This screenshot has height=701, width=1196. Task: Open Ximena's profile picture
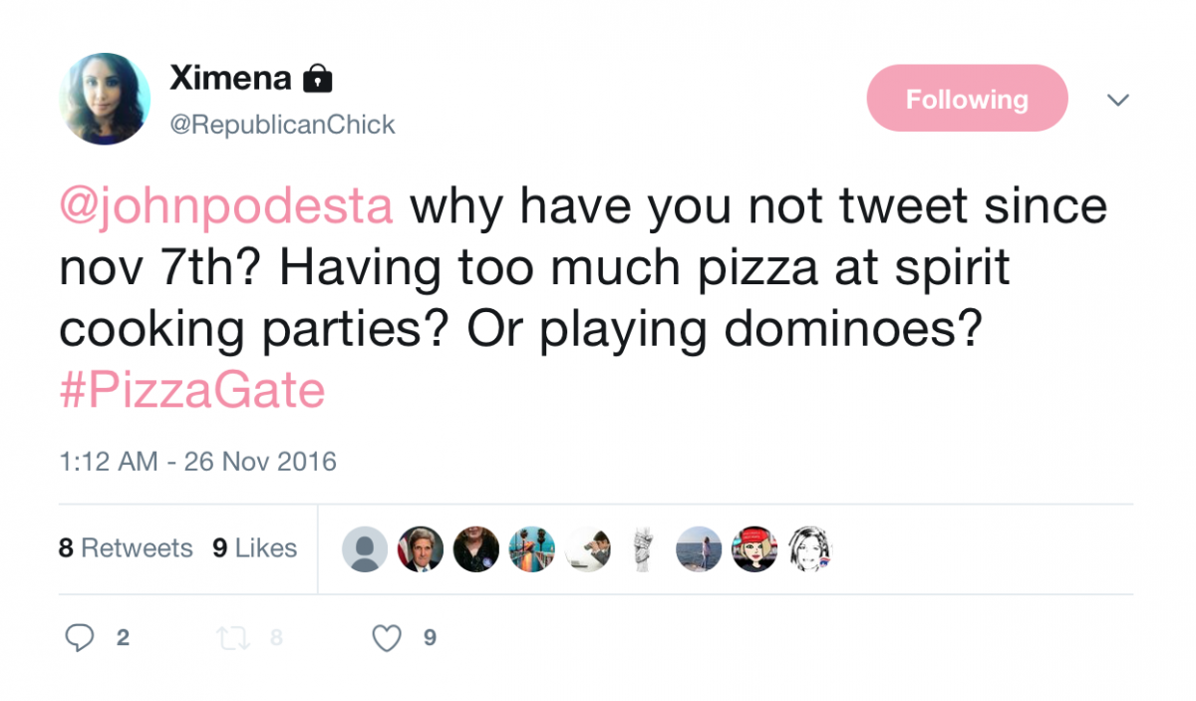pyautogui.click(x=105, y=99)
